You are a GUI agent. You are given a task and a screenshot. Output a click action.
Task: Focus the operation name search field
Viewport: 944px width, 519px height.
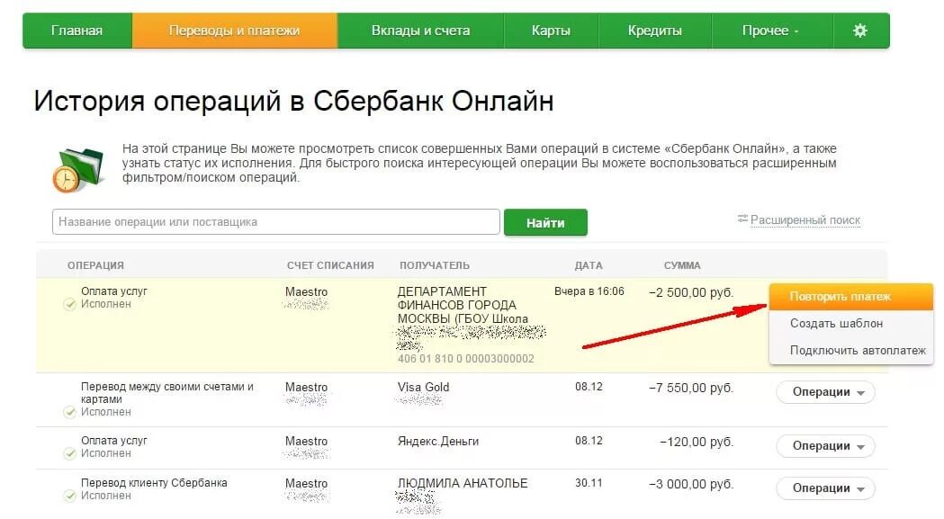[275, 222]
